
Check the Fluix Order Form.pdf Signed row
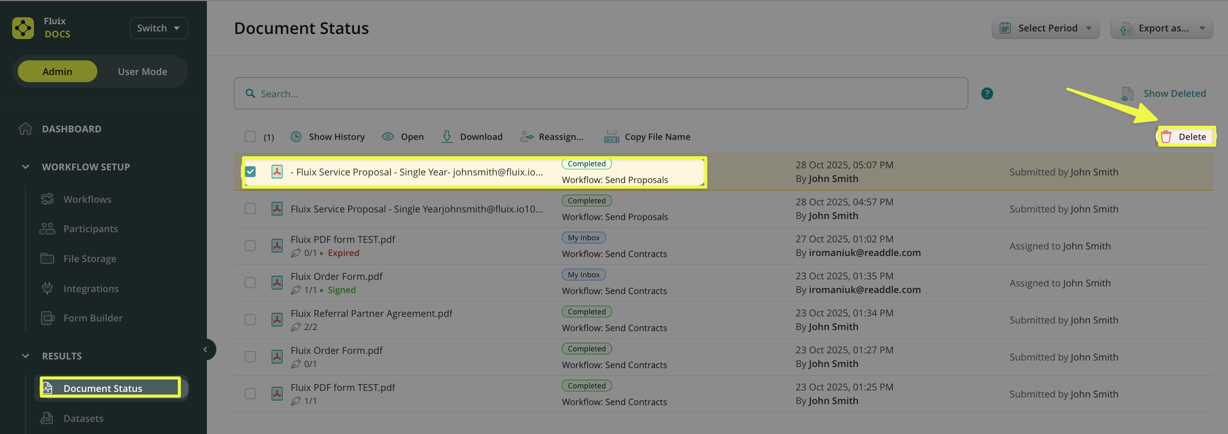click(250, 283)
